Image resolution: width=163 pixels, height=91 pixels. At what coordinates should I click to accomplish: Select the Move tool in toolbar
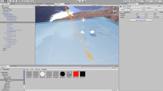click(6, 1)
